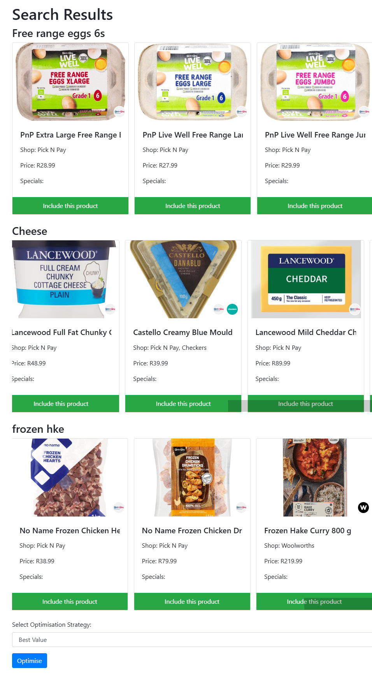Include Frozen Hake Curry 800 g

[x=314, y=601]
